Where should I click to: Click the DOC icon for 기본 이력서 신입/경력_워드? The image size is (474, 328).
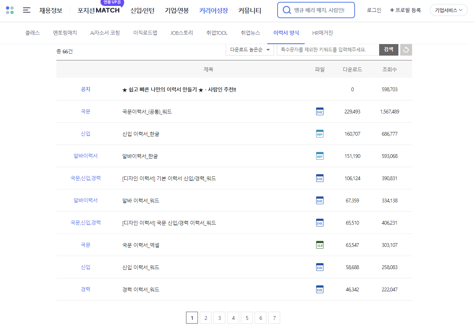click(x=319, y=178)
